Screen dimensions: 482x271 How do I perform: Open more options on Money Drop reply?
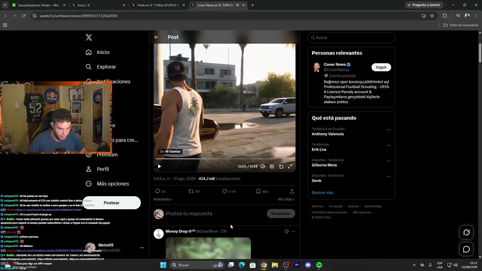[293, 231]
